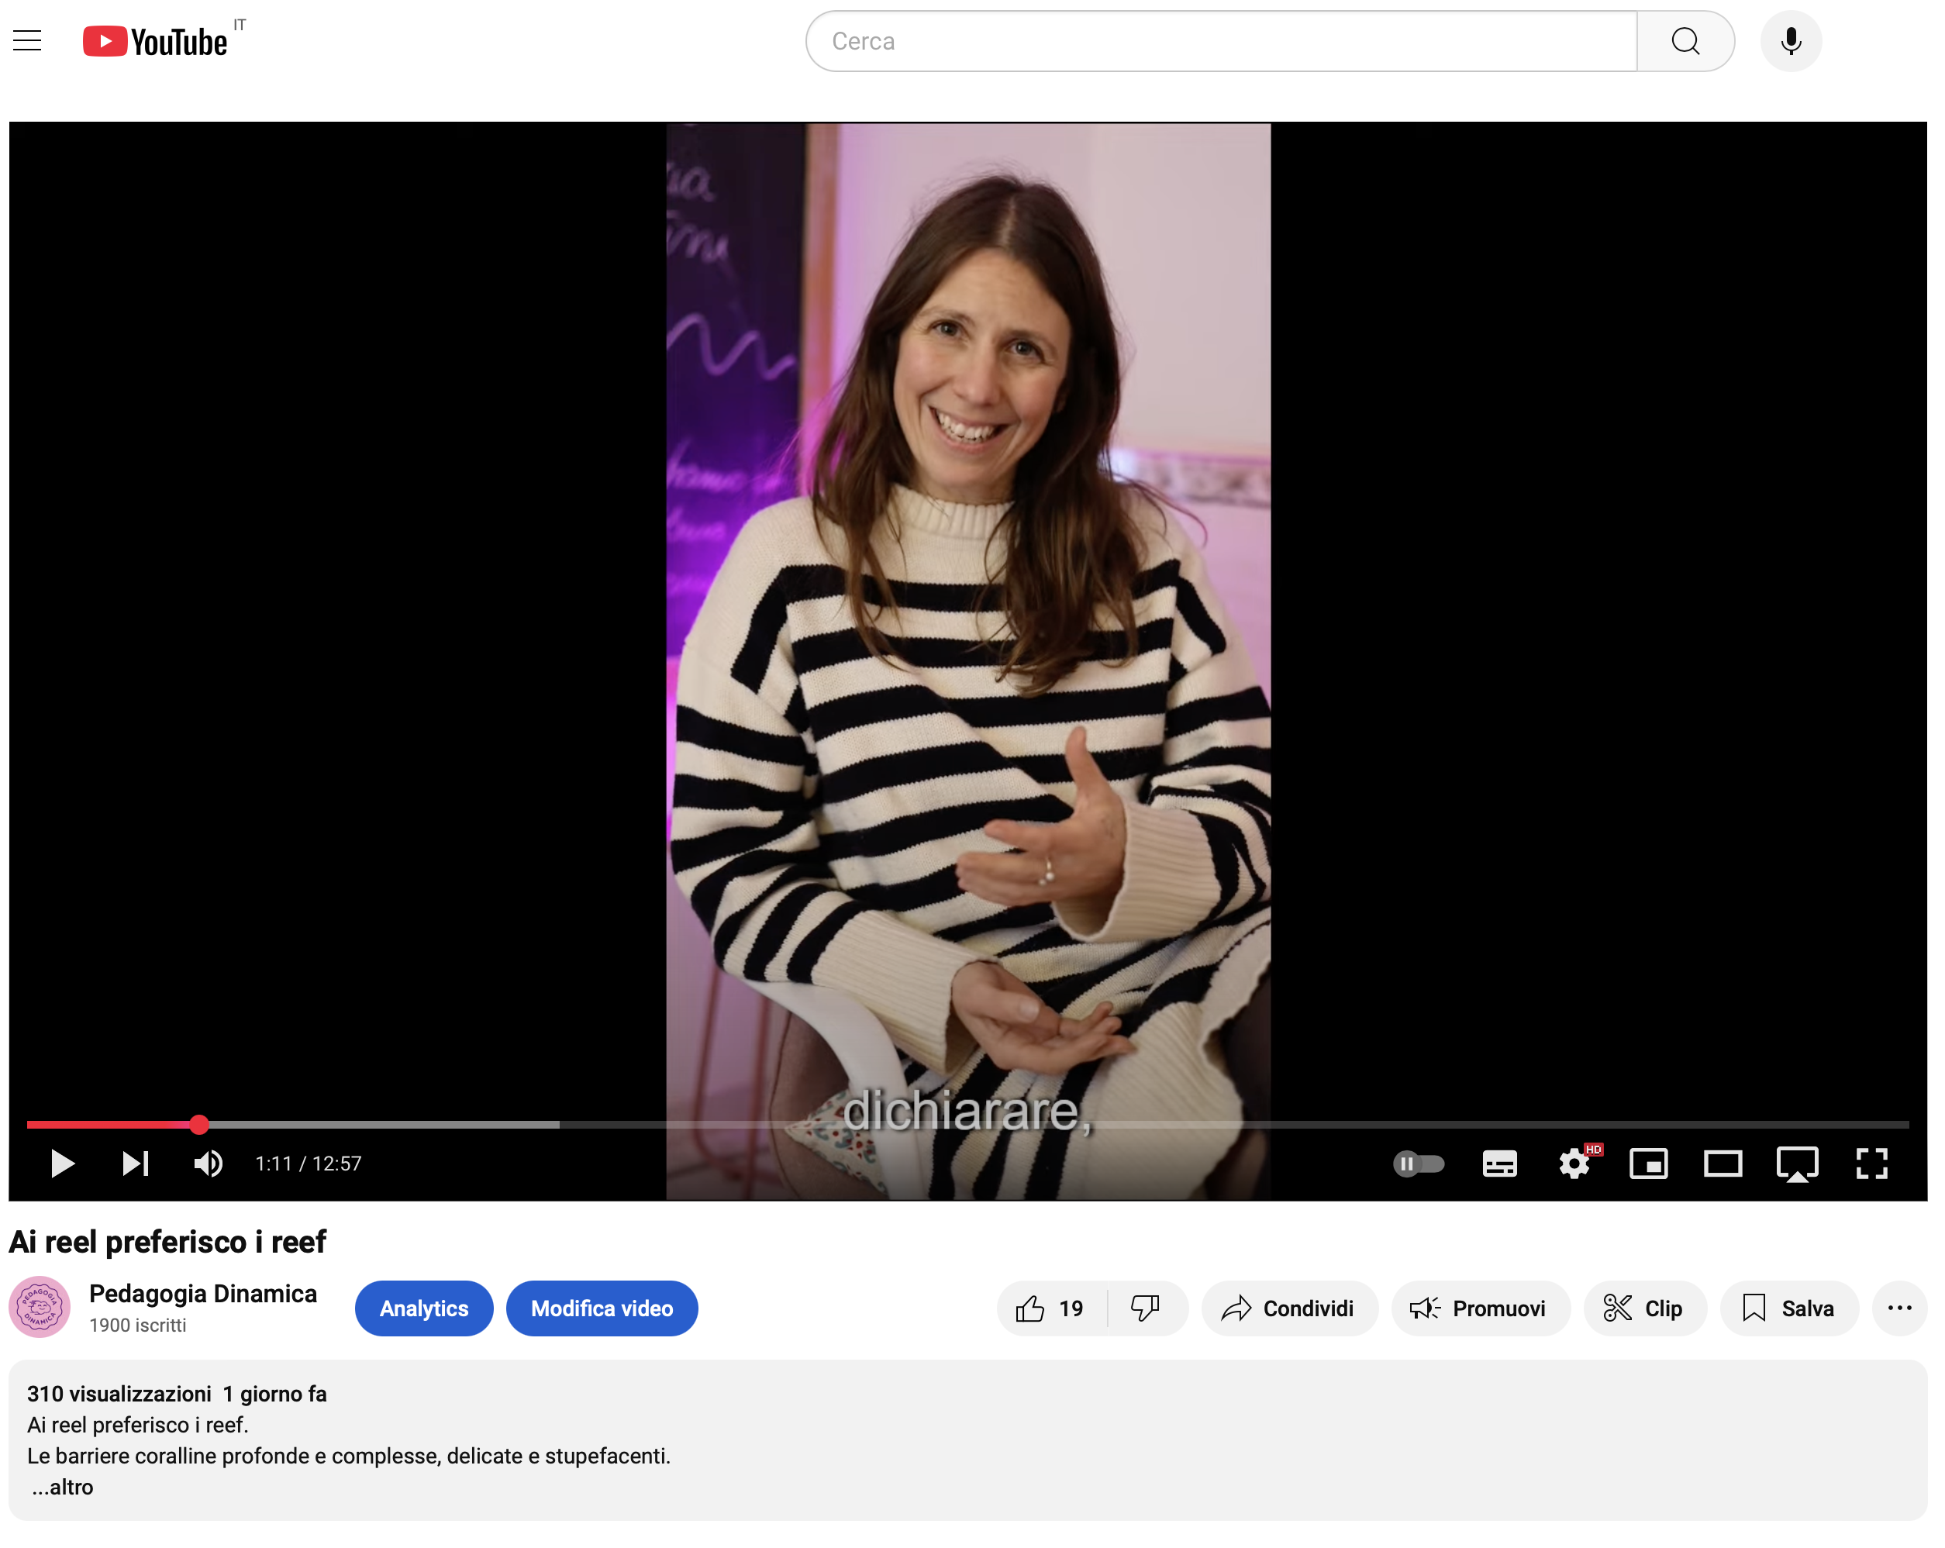Screen dimensions: 1945x1548
Task: Go to YouTube home via logo
Action: (x=154, y=42)
